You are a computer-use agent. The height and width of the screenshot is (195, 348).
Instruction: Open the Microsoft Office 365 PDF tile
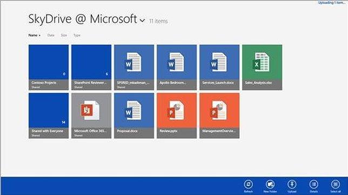[91, 116]
